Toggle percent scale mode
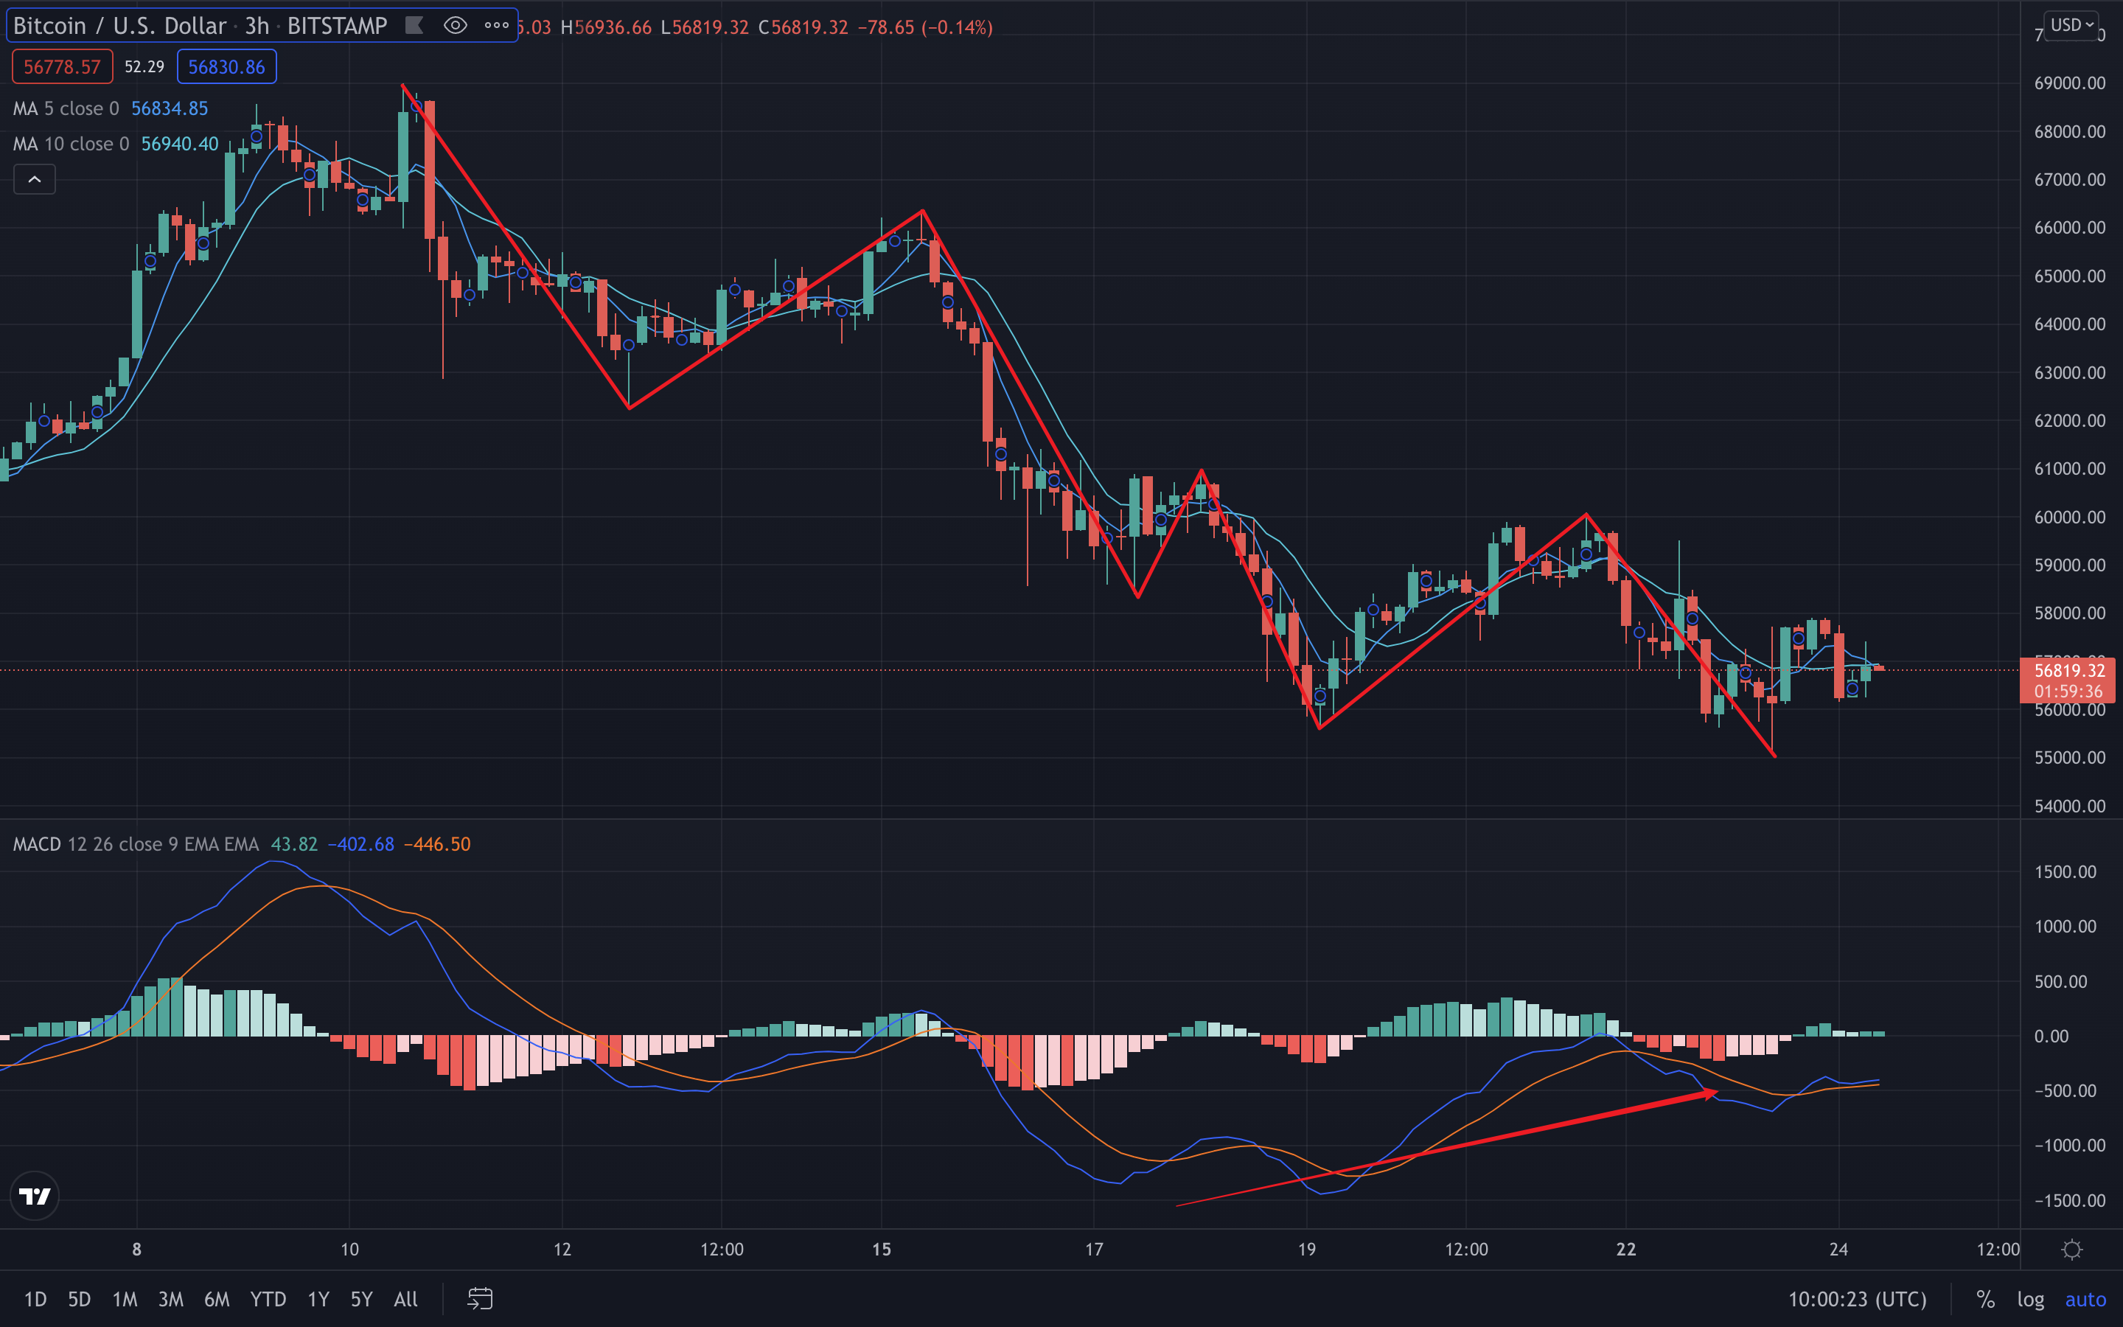This screenshot has width=2123, height=1327. [x=1985, y=1299]
